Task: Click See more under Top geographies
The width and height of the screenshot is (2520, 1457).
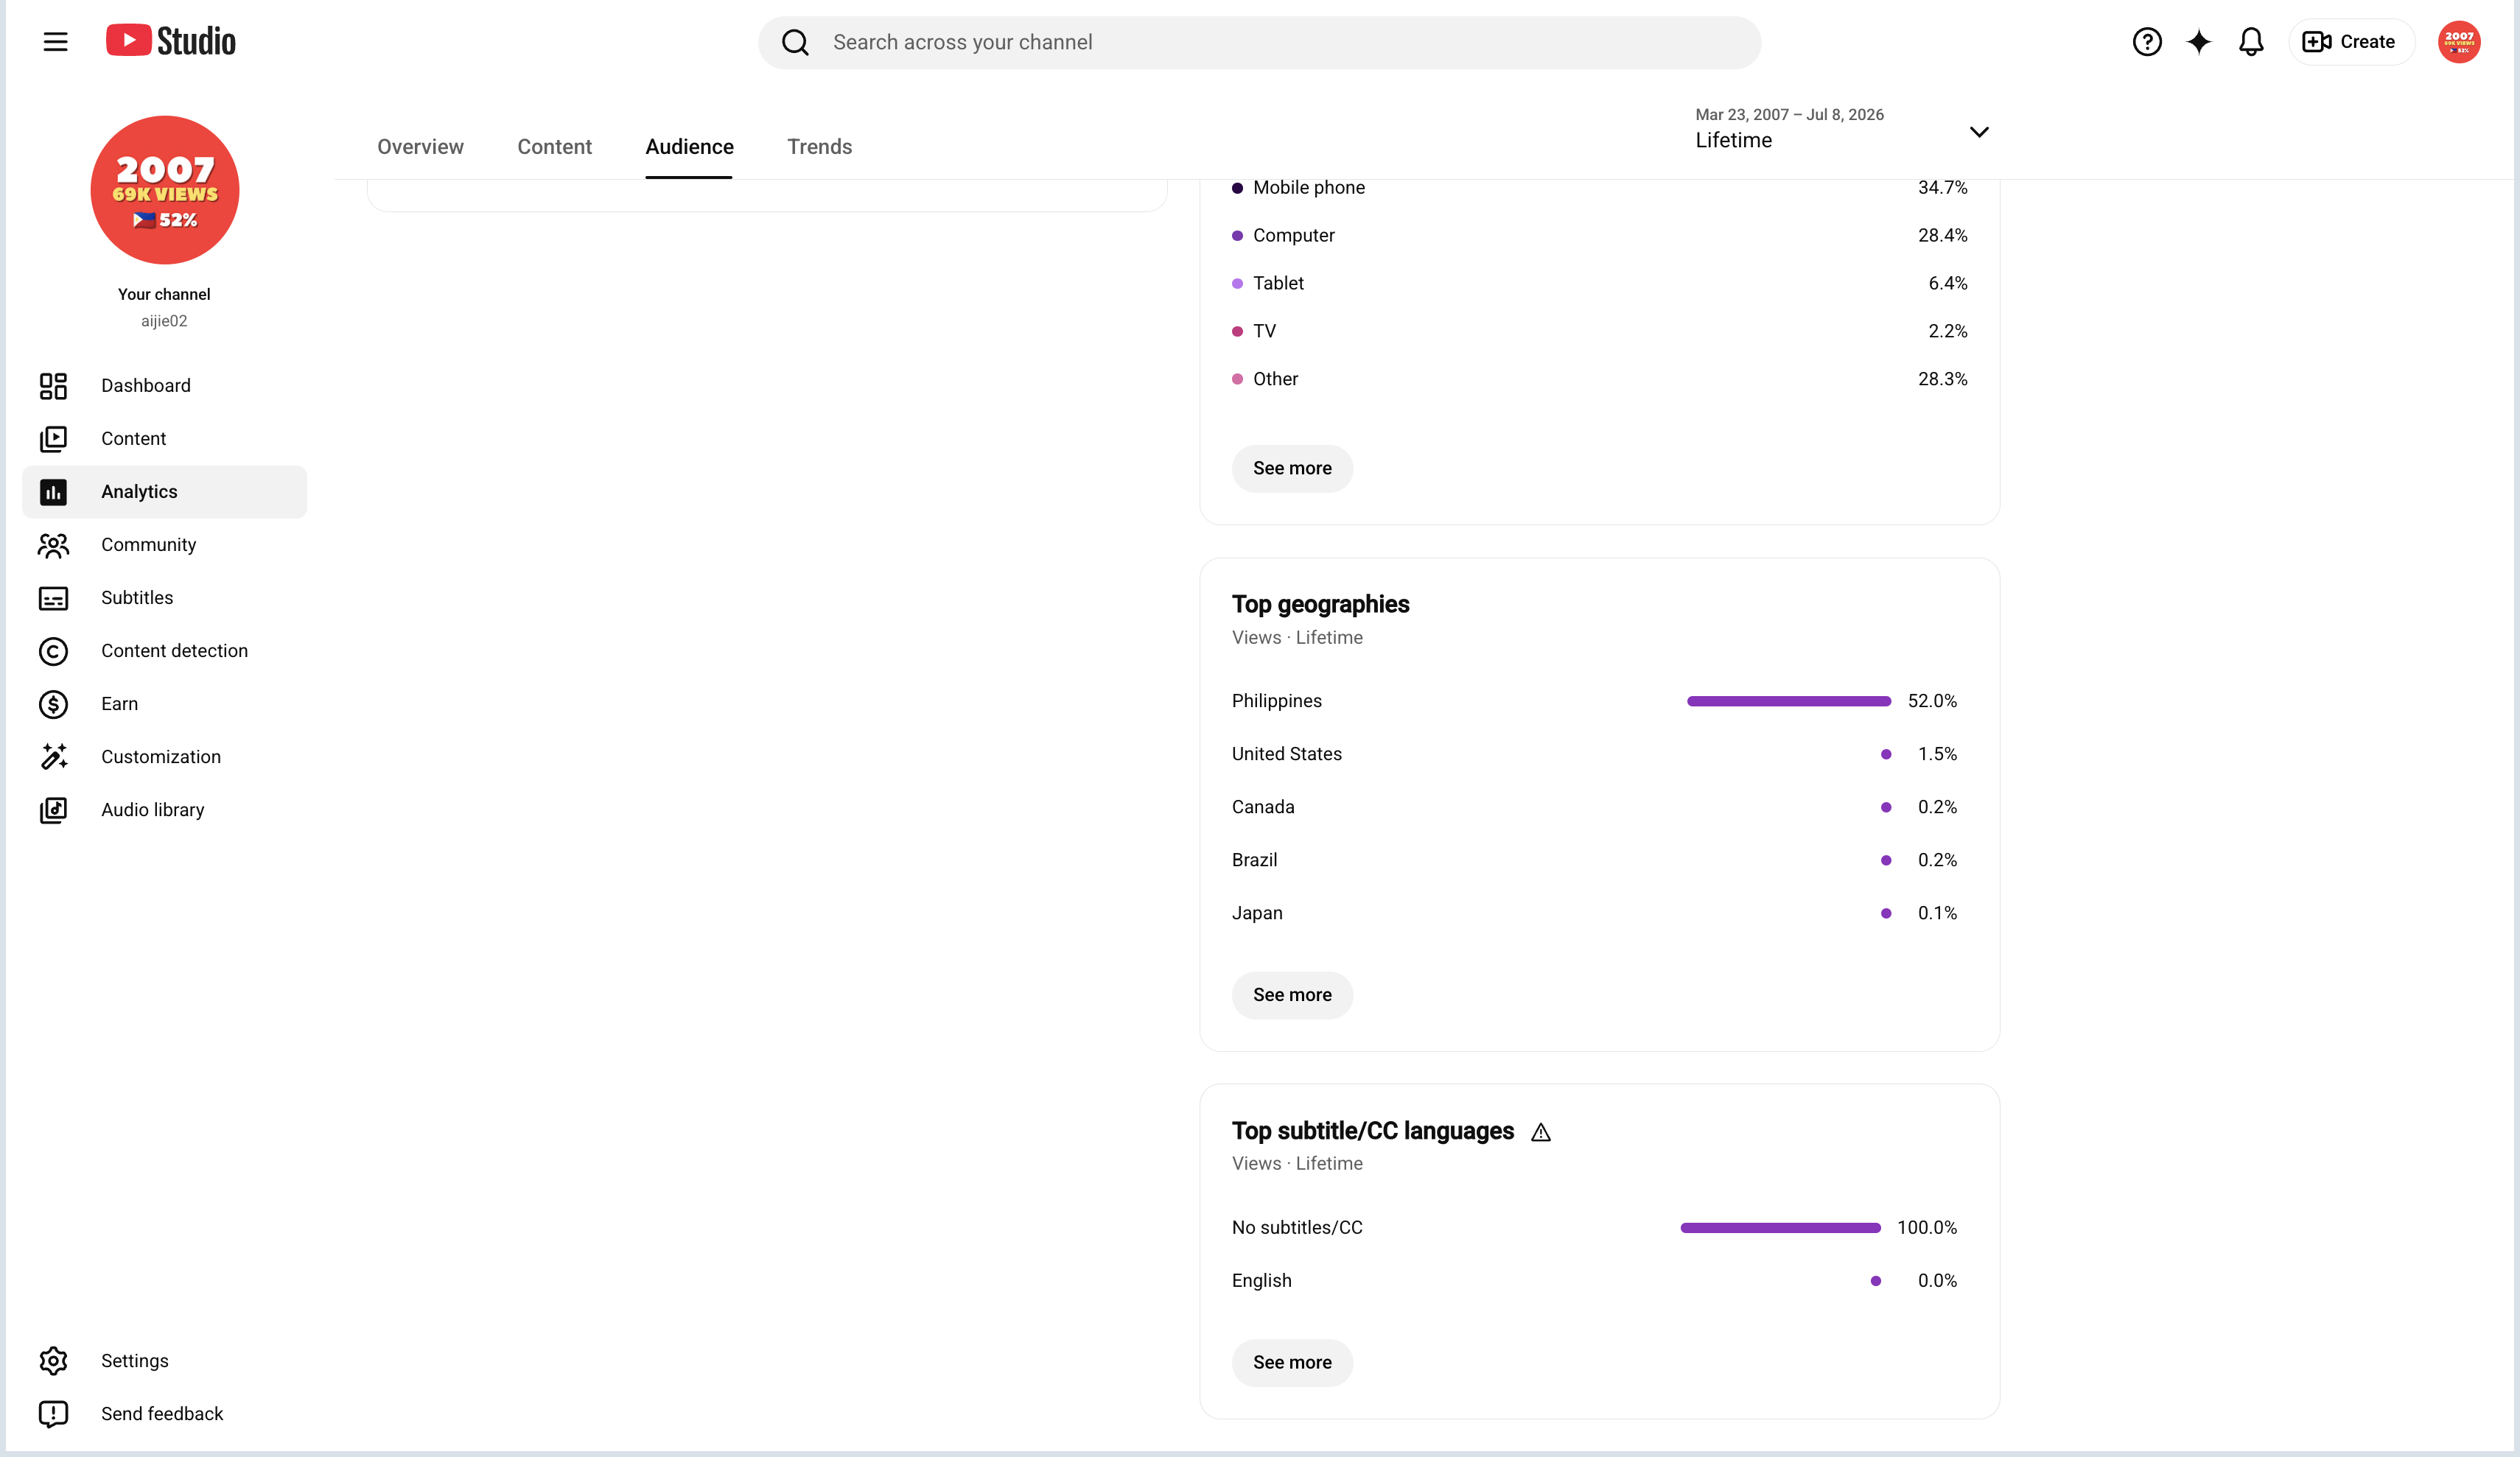Action: tap(1292, 995)
